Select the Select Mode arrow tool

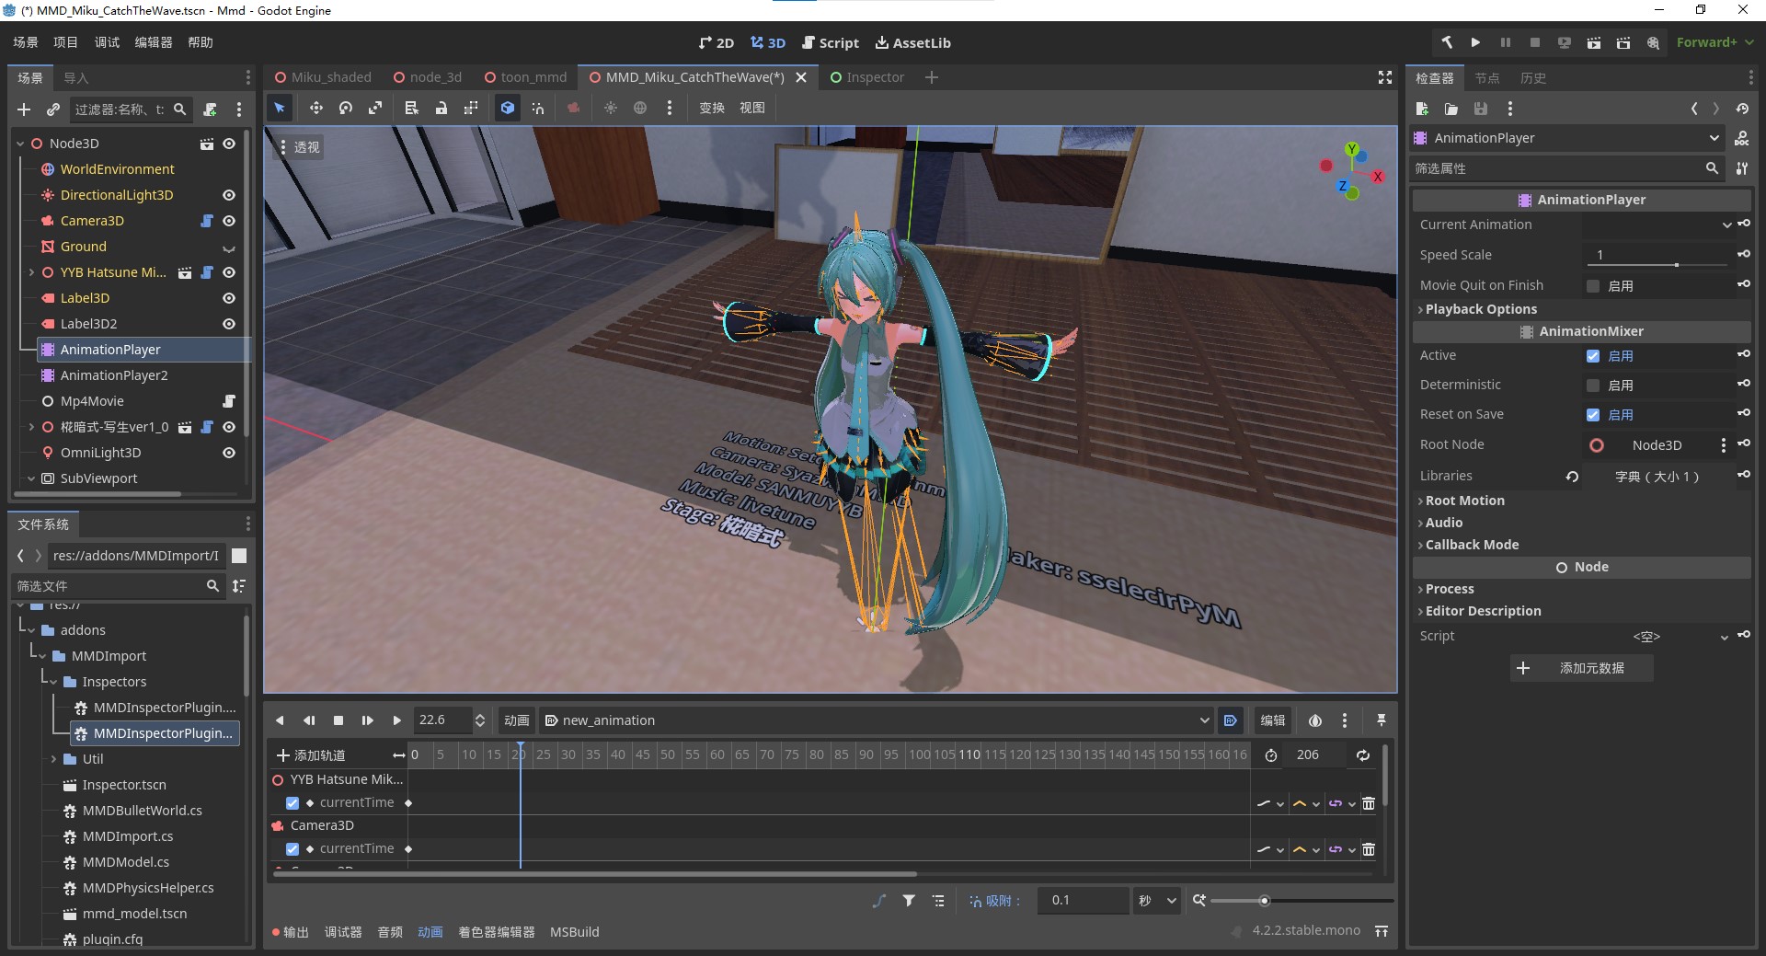click(280, 108)
